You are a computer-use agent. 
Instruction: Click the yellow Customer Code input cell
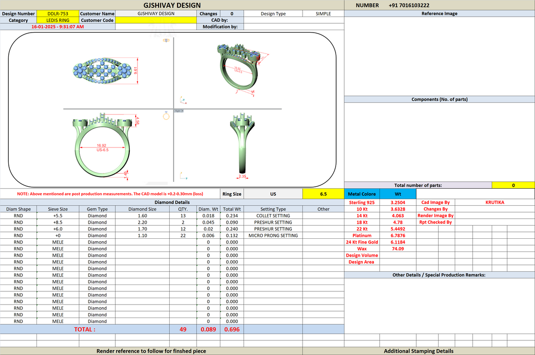[x=156, y=20]
